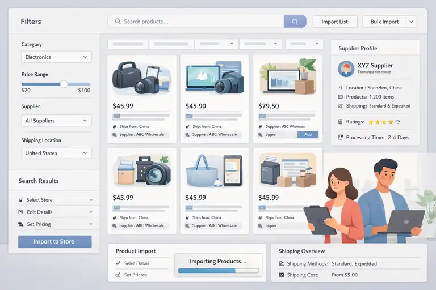Image resolution: width=436 pixels, height=290 pixels.
Task: Click the Ratings icon in Supplier Profile
Action: pyautogui.click(x=340, y=122)
